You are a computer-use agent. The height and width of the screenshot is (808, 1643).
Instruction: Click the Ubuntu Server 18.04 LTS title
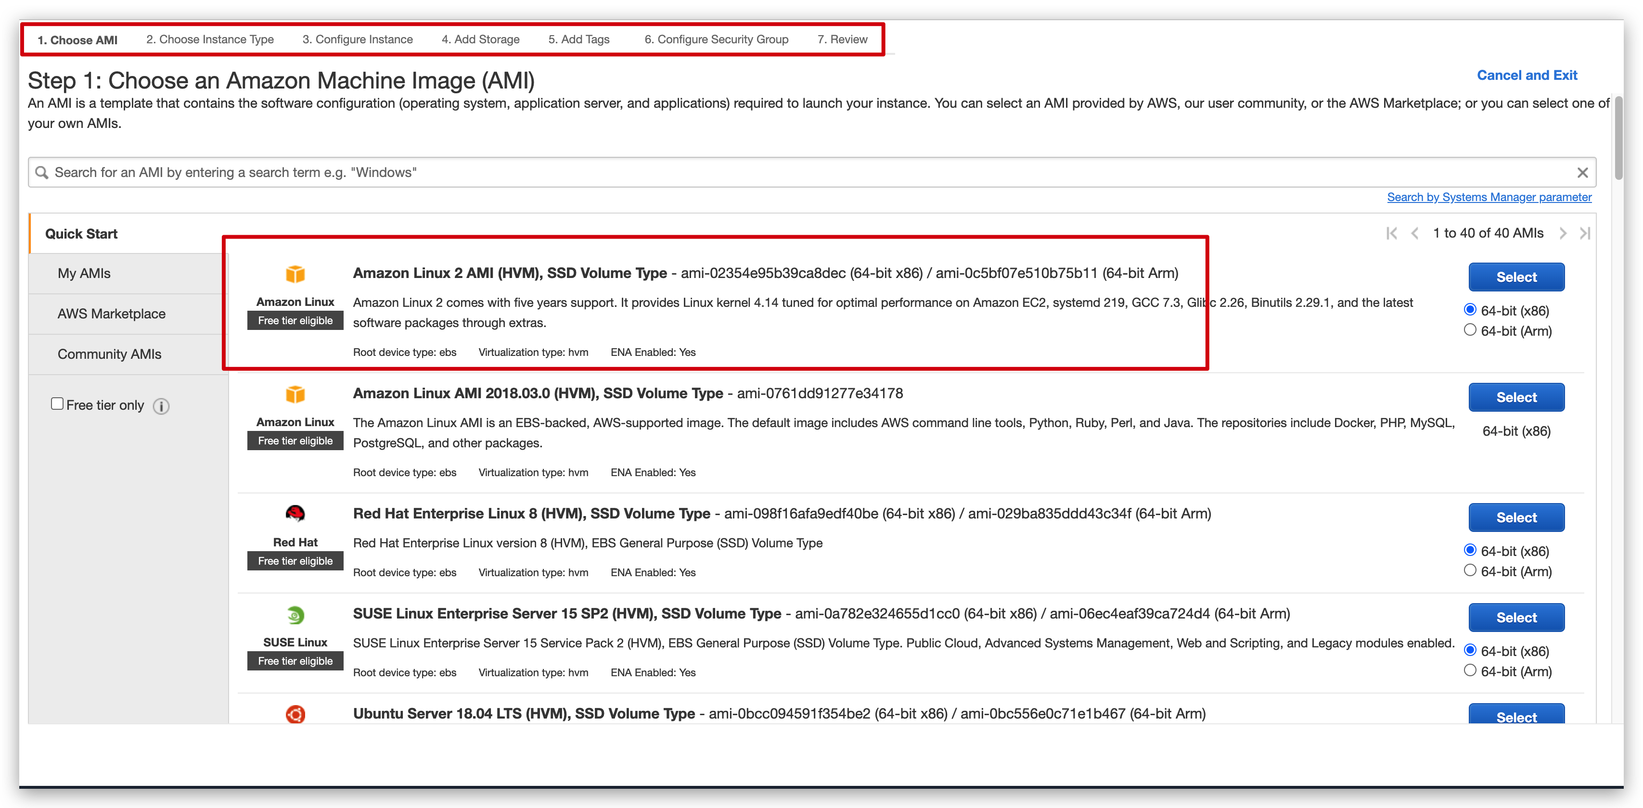pos(524,714)
